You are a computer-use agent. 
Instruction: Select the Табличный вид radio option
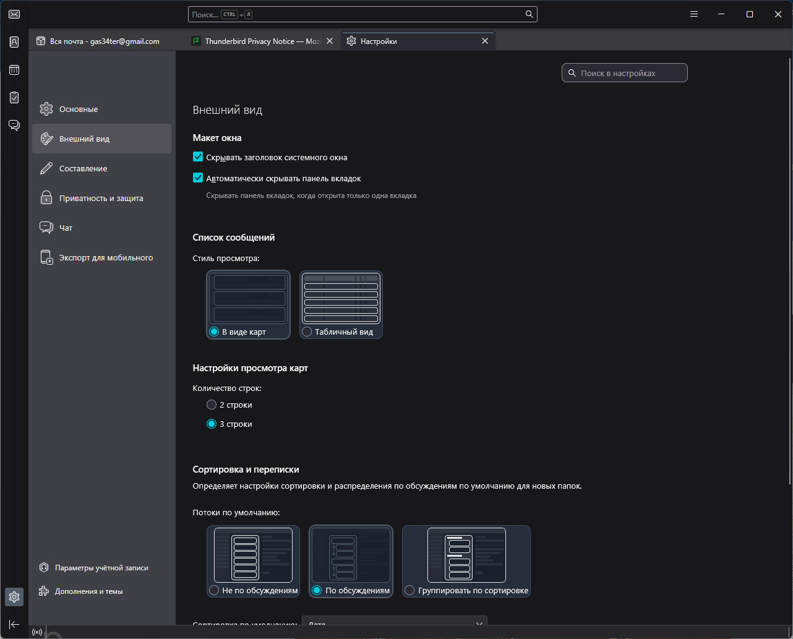click(x=307, y=332)
